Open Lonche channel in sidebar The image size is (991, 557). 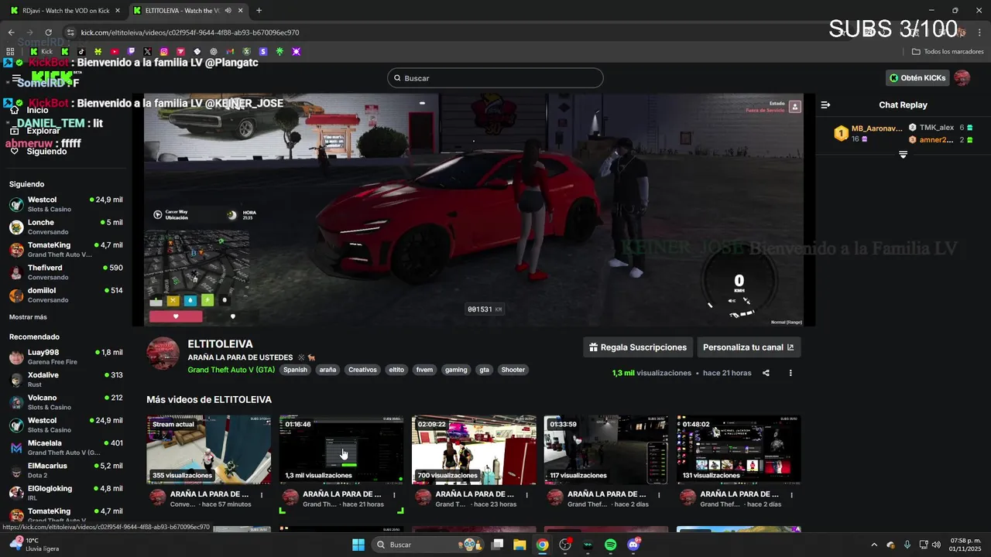point(66,227)
